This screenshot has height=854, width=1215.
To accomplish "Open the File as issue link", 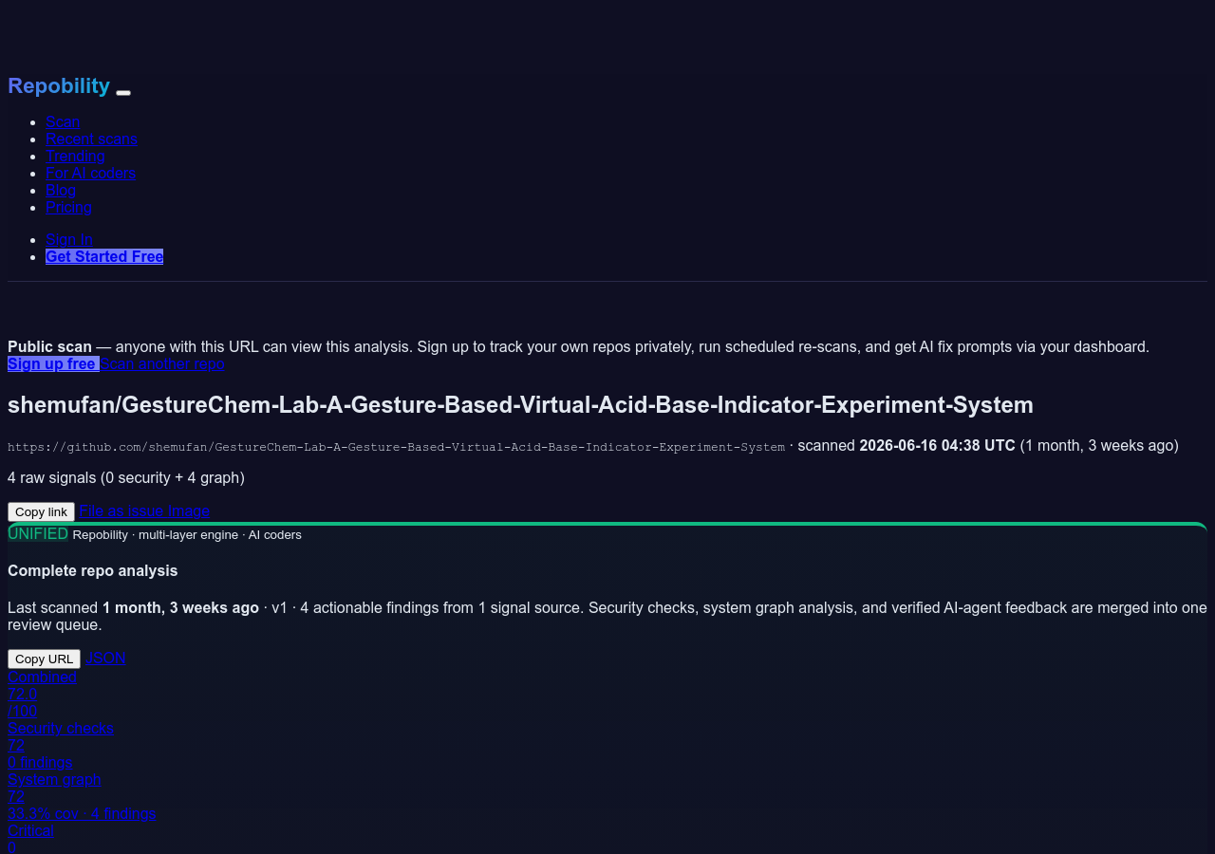I will click(121, 511).
